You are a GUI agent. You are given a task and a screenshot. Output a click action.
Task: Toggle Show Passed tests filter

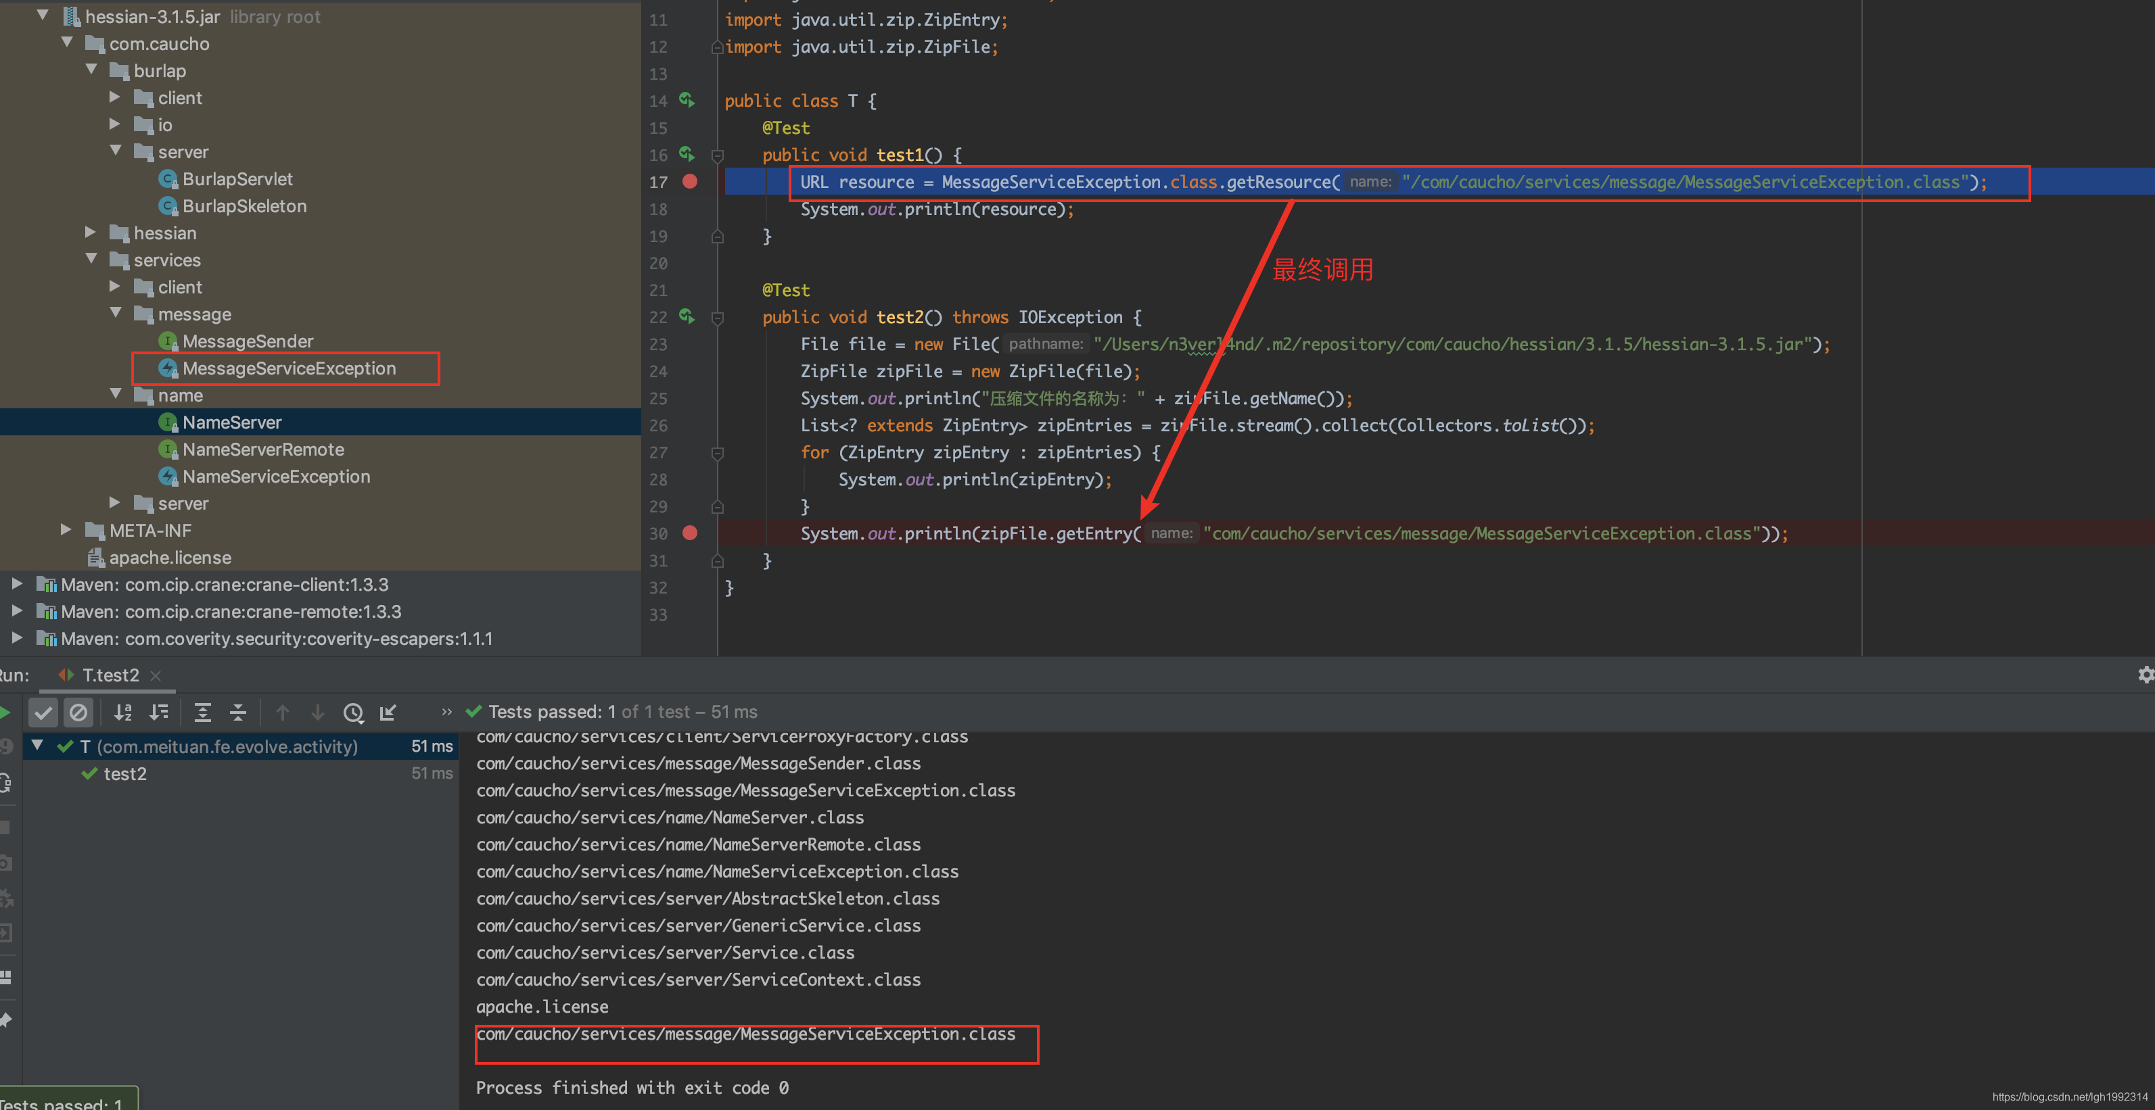point(43,712)
